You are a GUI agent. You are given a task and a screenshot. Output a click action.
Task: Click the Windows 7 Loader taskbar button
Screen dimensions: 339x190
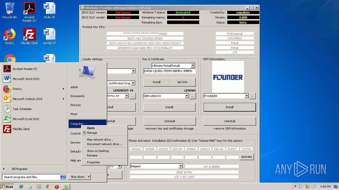tap(66, 187)
